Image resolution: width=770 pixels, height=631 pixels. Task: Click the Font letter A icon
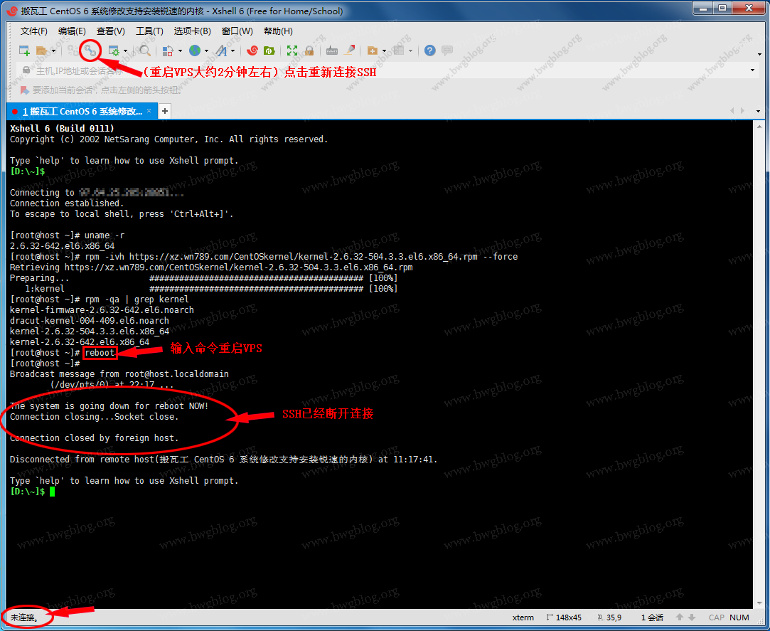(222, 50)
